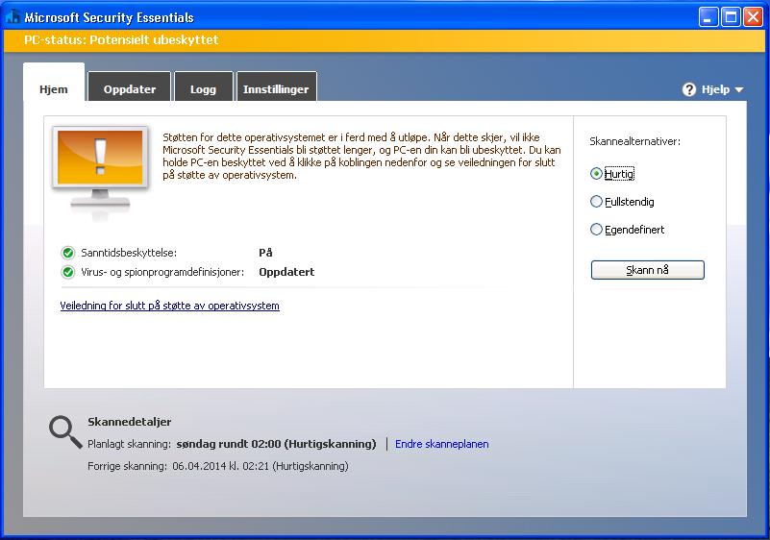Click the Microsoft Security Essentials title bar icon

point(13,17)
